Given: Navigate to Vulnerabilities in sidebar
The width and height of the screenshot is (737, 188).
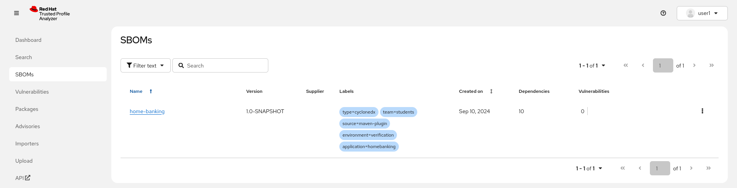Looking at the screenshot, I should [x=32, y=92].
